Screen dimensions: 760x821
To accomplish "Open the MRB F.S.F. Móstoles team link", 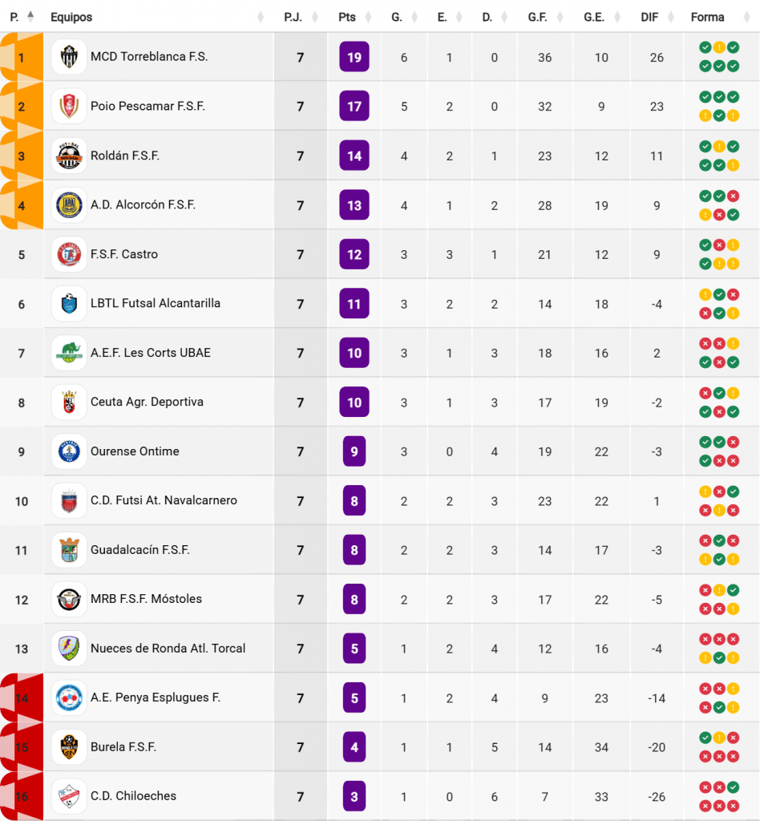I will [146, 599].
